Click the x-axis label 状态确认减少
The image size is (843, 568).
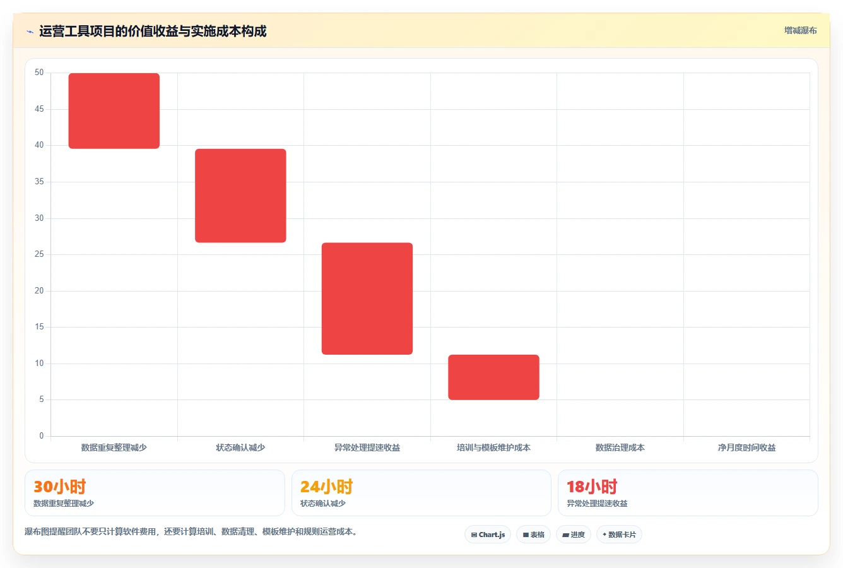click(x=240, y=447)
